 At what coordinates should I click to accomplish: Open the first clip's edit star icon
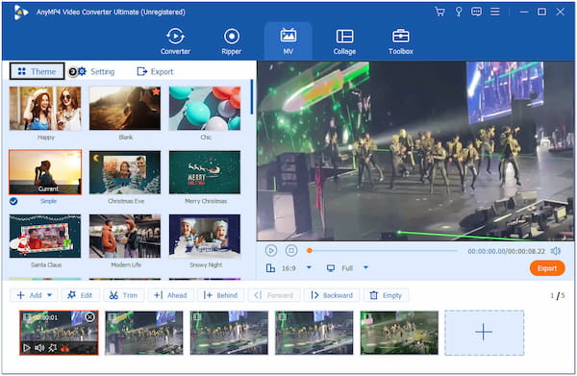click(52, 348)
